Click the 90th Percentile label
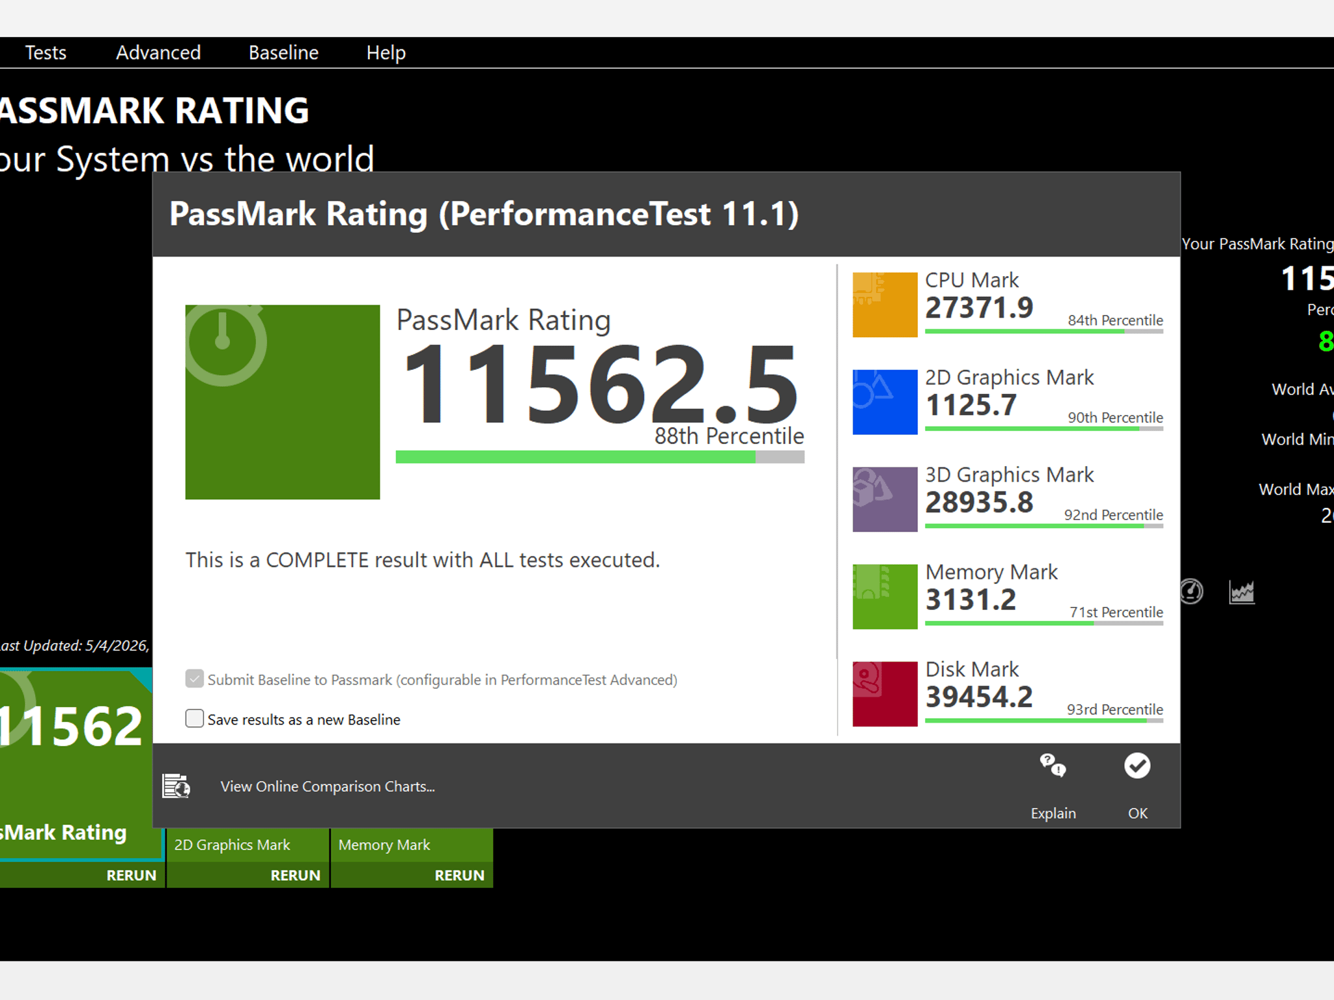The height and width of the screenshot is (1000, 1334). click(x=1115, y=417)
